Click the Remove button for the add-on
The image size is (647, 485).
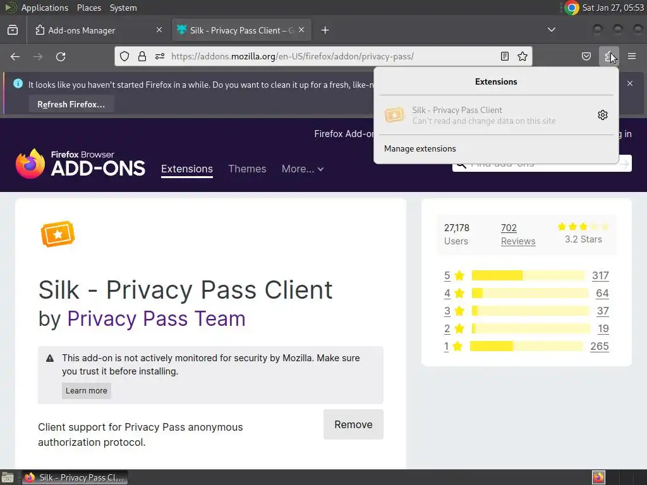pos(353,424)
